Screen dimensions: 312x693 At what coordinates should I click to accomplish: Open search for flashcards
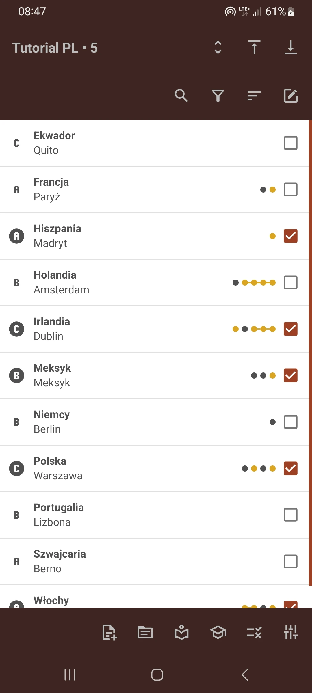tap(181, 96)
